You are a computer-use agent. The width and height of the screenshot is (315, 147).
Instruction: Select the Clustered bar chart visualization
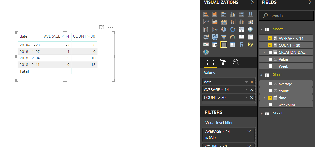click(x=223, y=14)
